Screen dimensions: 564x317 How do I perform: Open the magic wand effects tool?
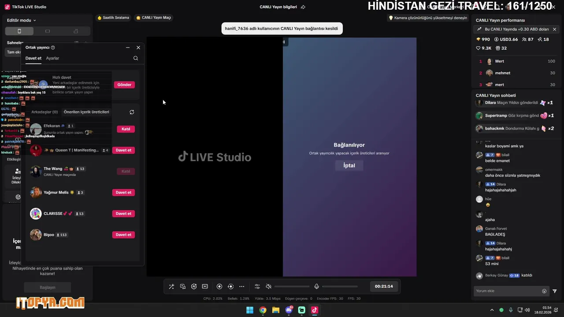tap(171, 286)
